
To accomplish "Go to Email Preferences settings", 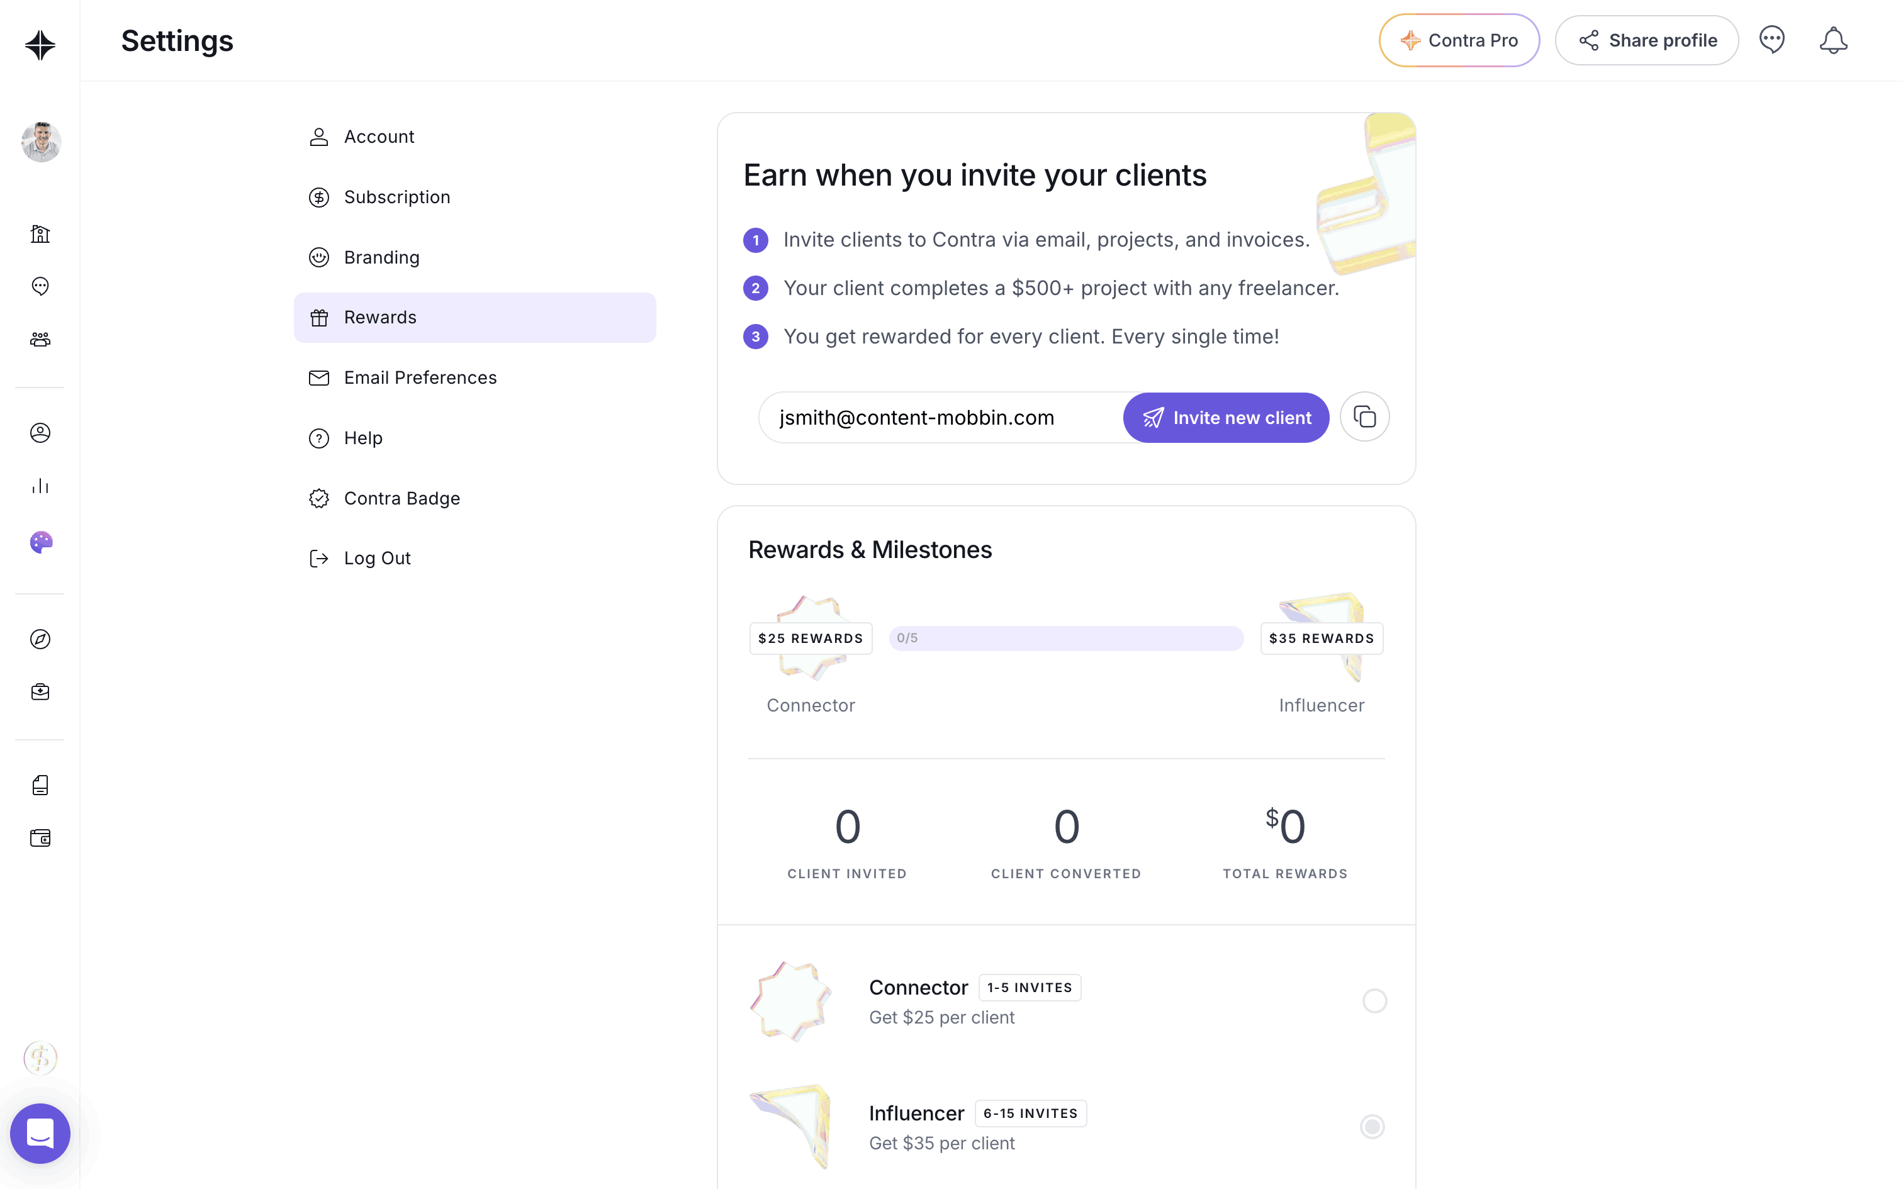I will coord(420,378).
